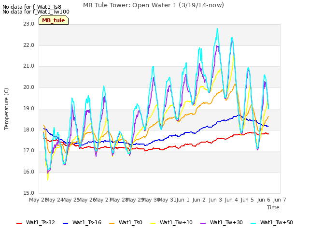Screen dimensions: 309x232
Task: Select the Wat1_Ts-16 legend label
Action: point(87,222)
